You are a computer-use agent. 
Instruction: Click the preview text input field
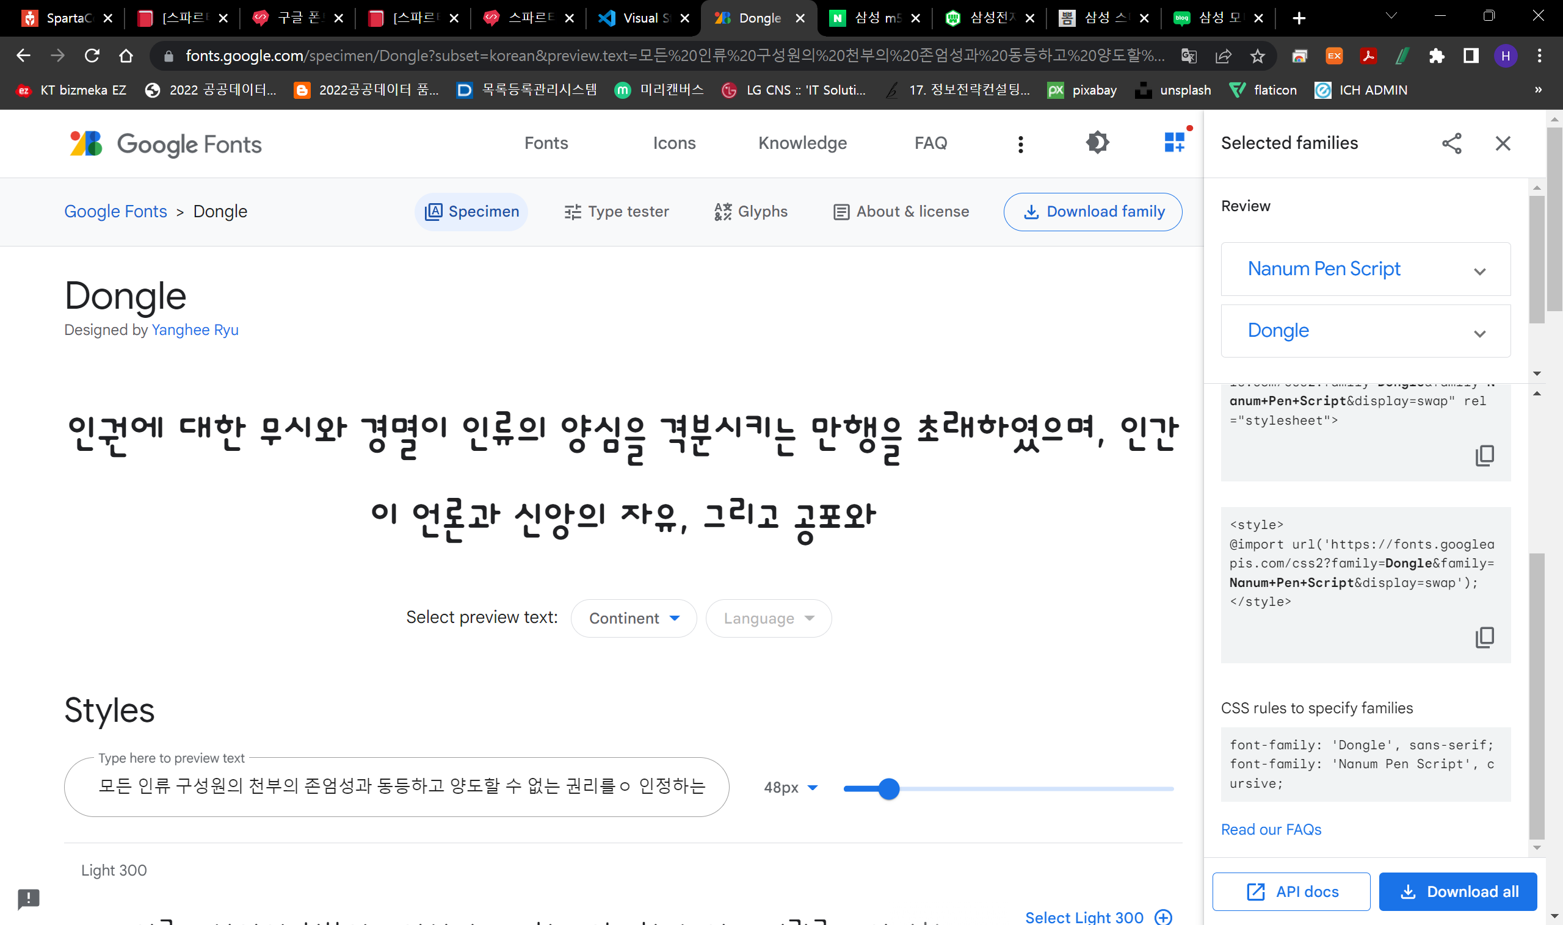(x=397, y=786)
